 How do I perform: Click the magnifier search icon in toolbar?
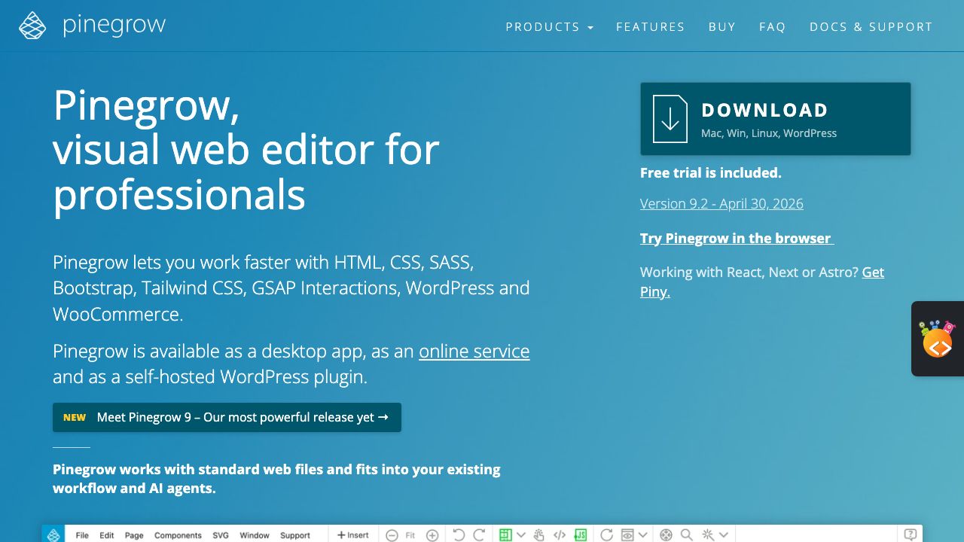pyautogui.click(x=687, y=535)
